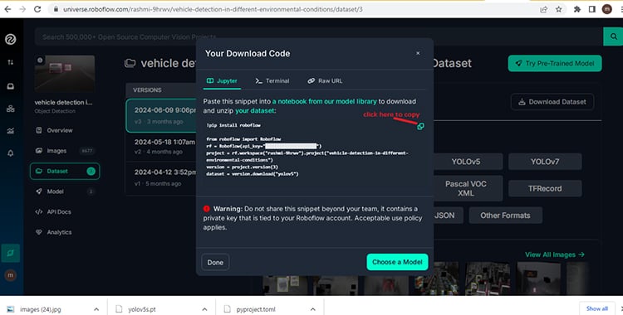Click the info icon on project thumbnail
623x315 pixels.
40,60
